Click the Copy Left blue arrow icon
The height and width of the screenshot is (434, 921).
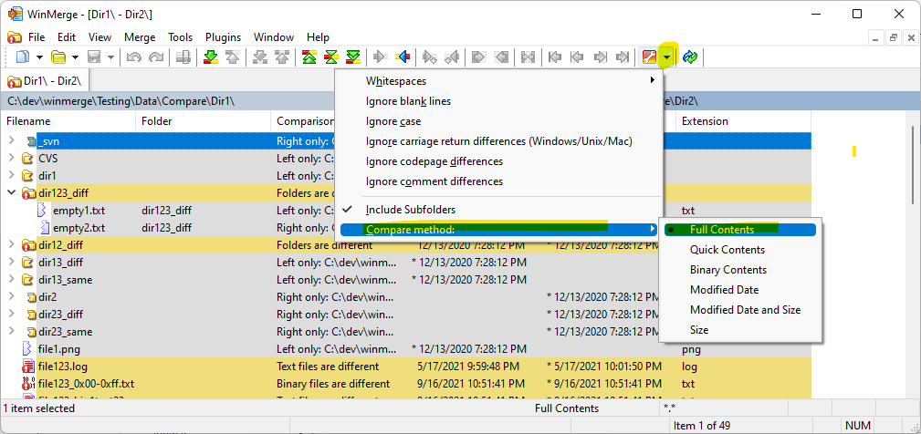click(403, 57)
